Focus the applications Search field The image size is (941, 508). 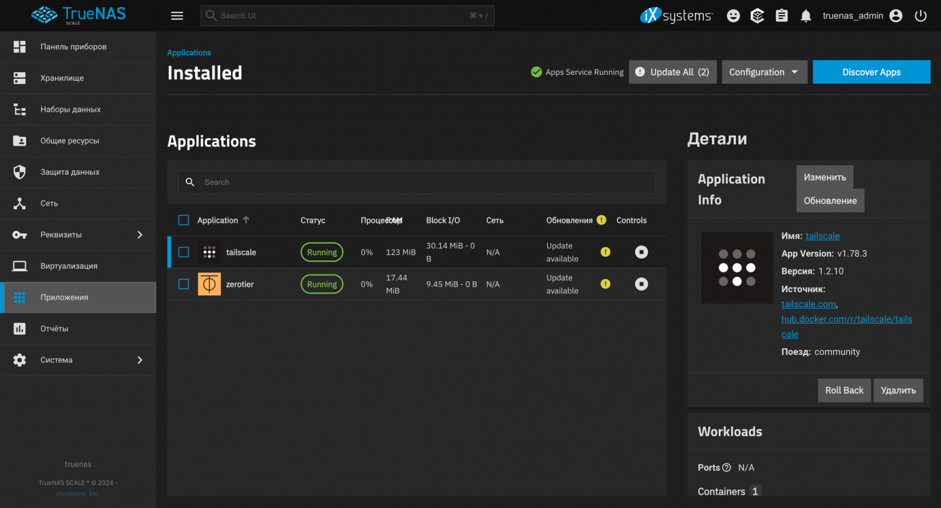point(417,182)
